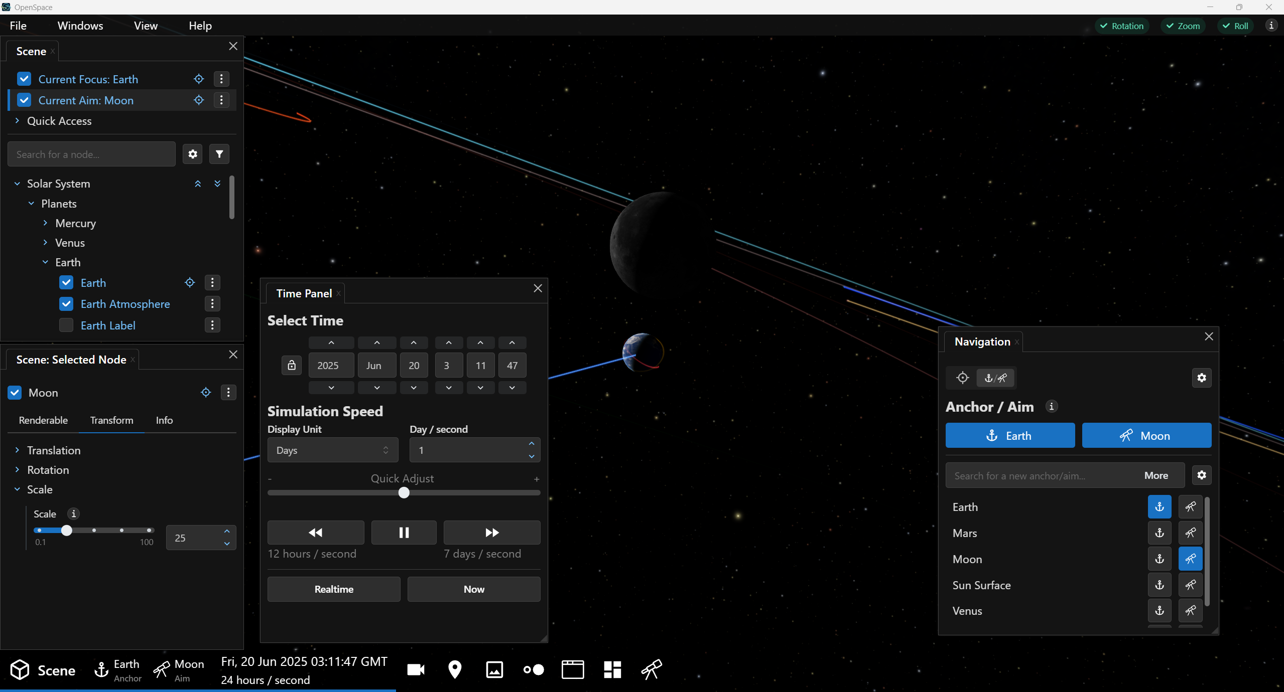The image size is (1284, 692).
Task: Collapse the Planets tree node
Action: coord(31,204)
